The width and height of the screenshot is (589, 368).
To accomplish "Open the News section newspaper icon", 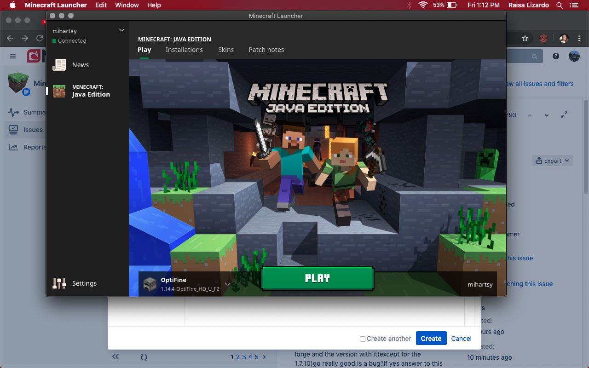I will 59,65.
